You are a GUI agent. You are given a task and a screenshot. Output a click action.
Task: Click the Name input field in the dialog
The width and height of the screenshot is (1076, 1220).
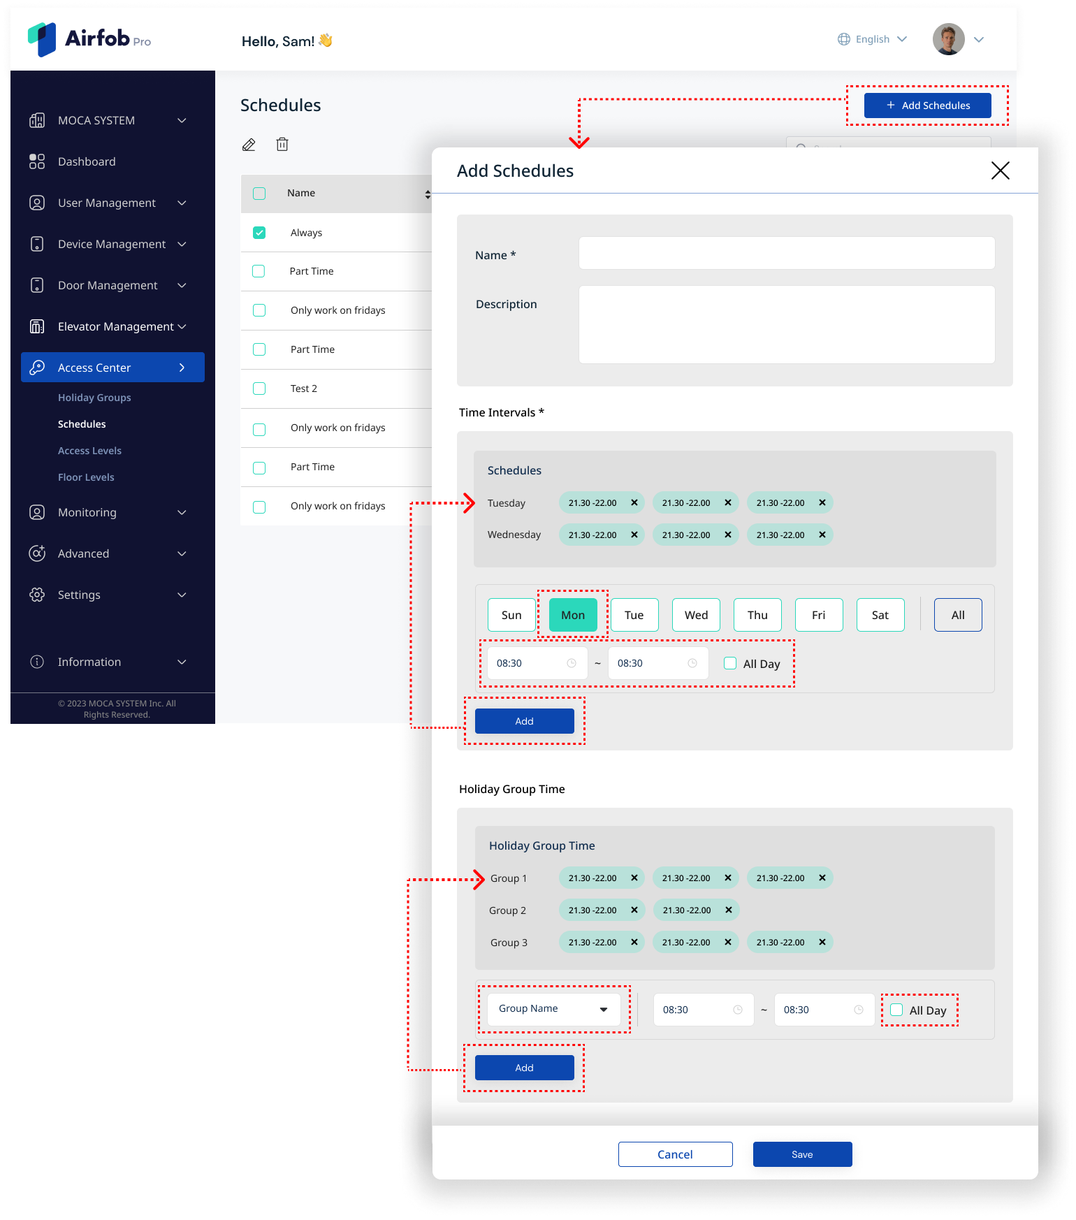click(x=787, y=253)
